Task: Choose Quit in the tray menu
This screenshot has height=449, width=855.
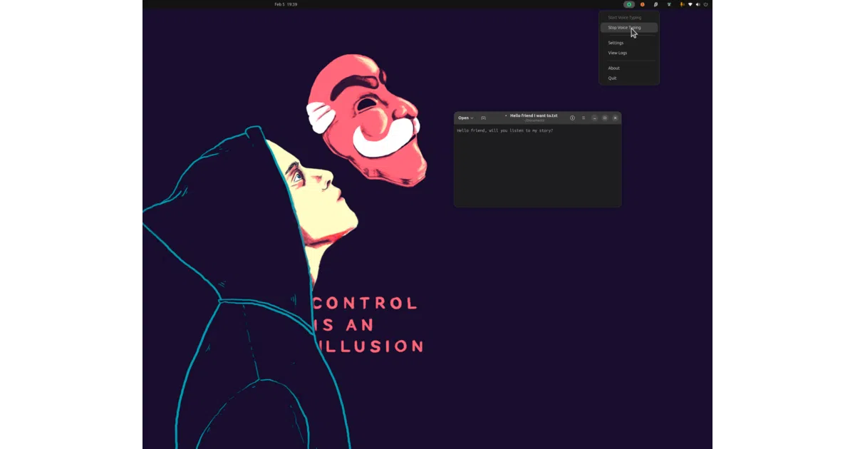Action: [629, 78]
